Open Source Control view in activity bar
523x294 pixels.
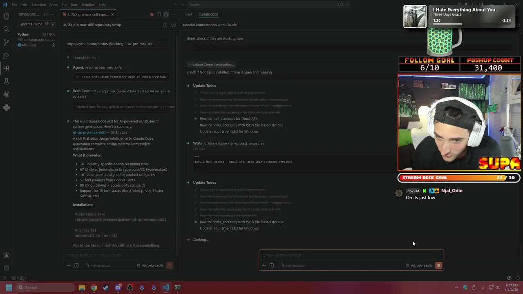click(x=6, y=42)
